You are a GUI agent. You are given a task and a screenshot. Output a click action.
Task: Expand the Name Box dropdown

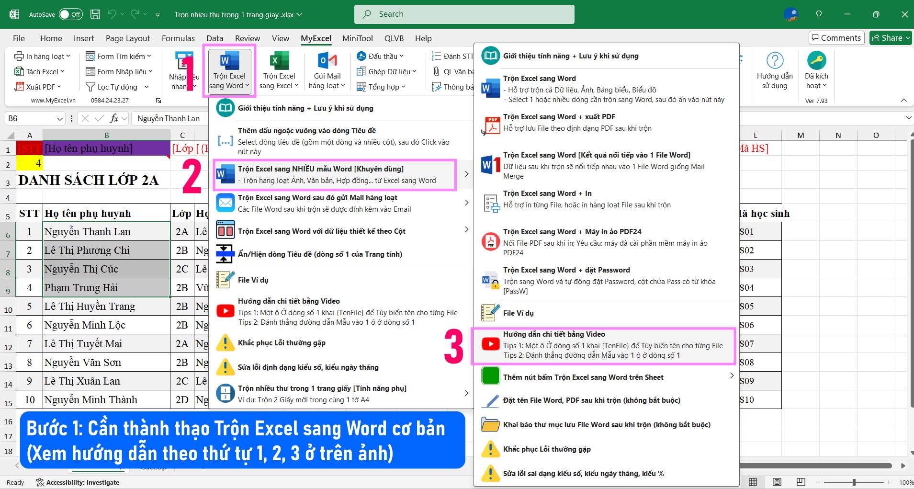click(x=60, y=118)
